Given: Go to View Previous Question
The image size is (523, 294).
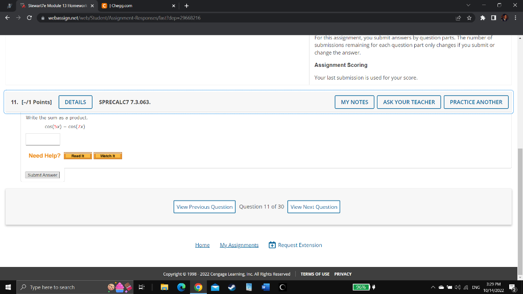Looking at the screenshot, I should click(204, 207).
